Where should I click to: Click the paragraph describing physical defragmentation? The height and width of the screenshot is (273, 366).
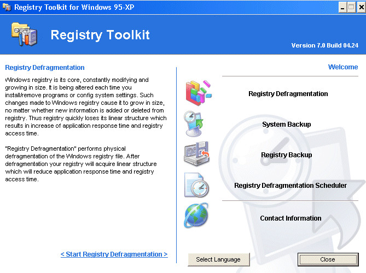coord(81,164)
